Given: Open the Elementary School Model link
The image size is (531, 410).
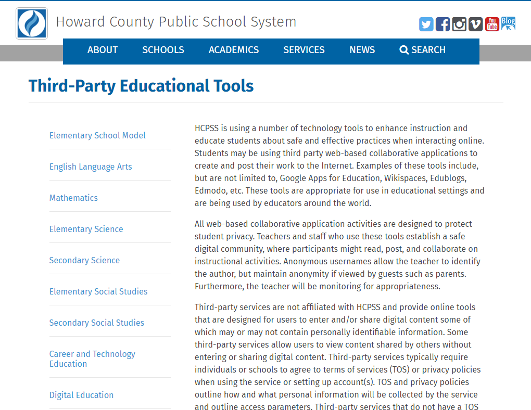Looking at the screenshot, I should (x=97, y=135).
